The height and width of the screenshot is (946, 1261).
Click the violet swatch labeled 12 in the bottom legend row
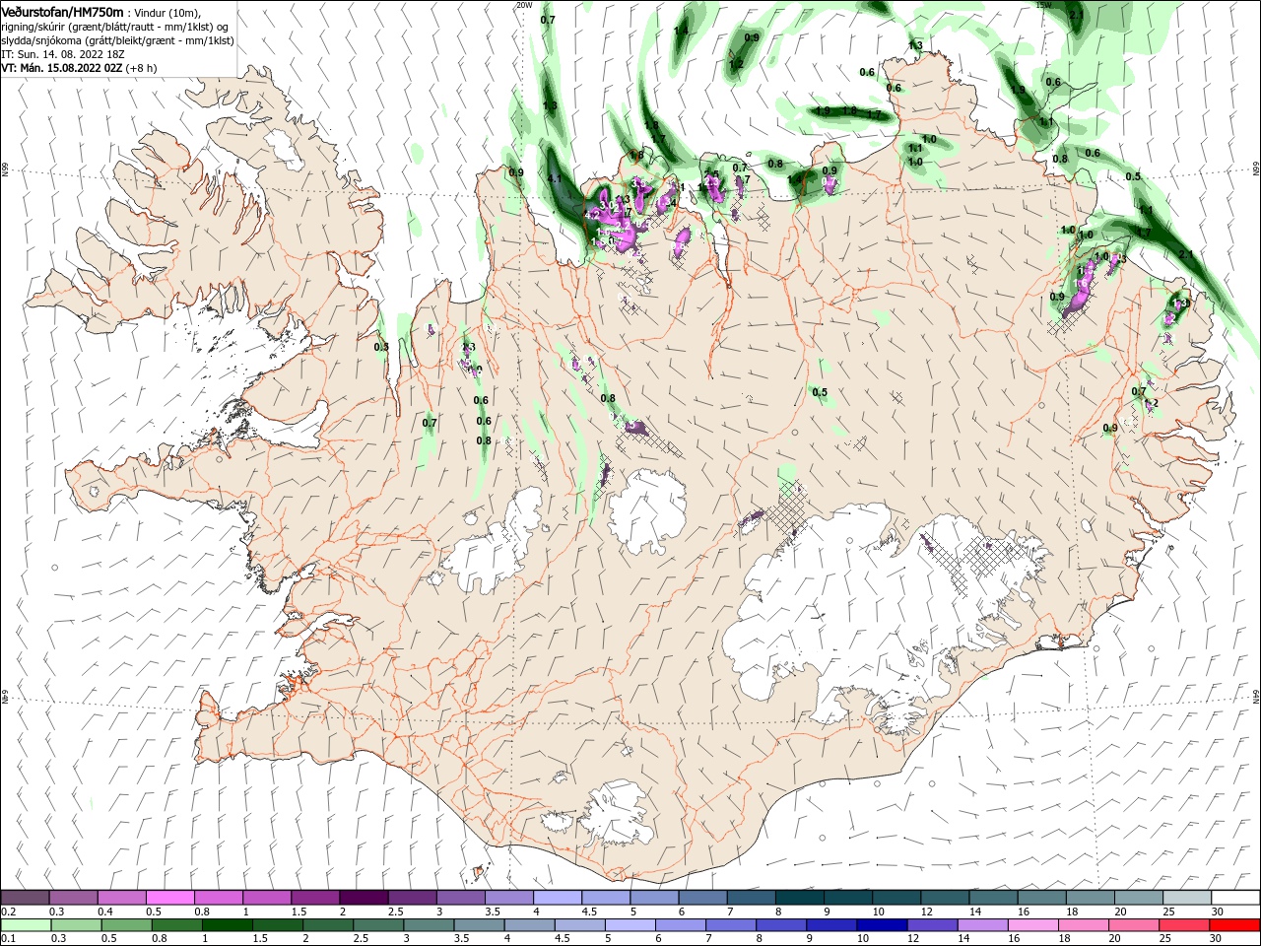pos(931,925)
